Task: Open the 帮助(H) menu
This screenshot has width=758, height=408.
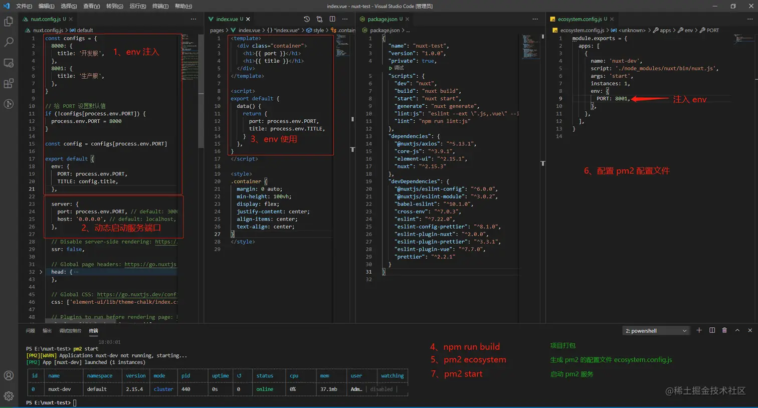Action: pos(183,6)
